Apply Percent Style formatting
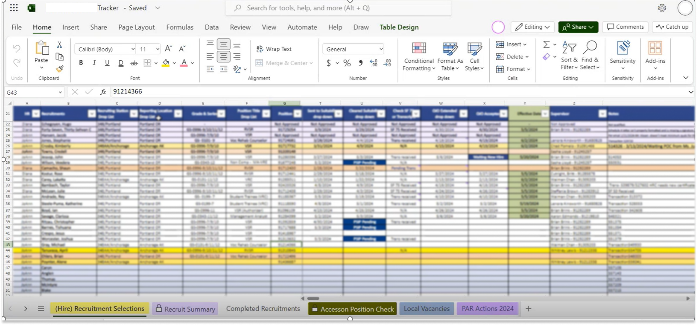Viewport: 697px width, 325px height. tap(347, 63)
